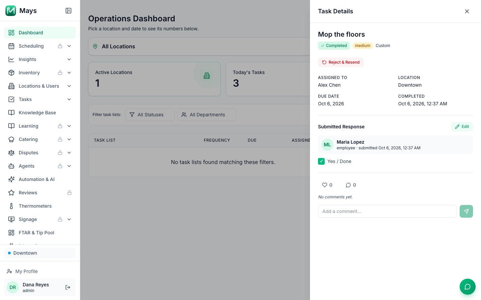This screenshot has width=481, height=300.
Task: Send the comment with paper plane button
Action: point(466,211)
